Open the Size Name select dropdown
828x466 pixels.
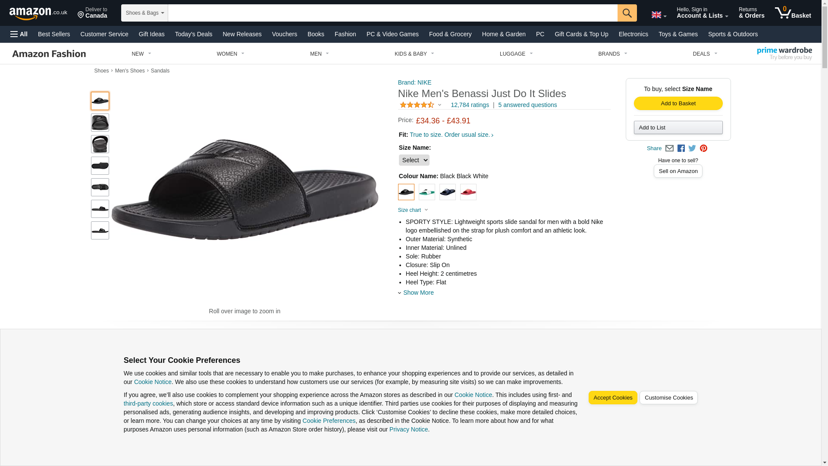coord(414,160)
